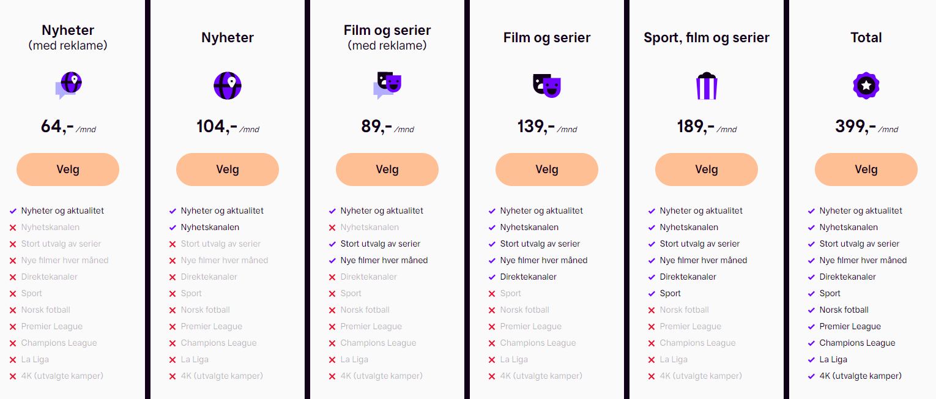
Task: Choose the 64,- Nyheter plan with Velg
Action: (x=68, y=170)
